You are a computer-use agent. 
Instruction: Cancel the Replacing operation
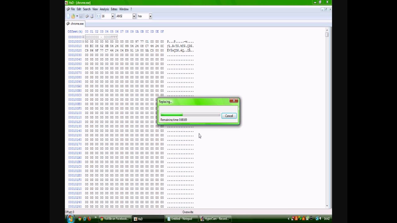(x=229, y=116)
